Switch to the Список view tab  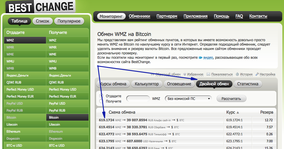(x=43, y=21)
